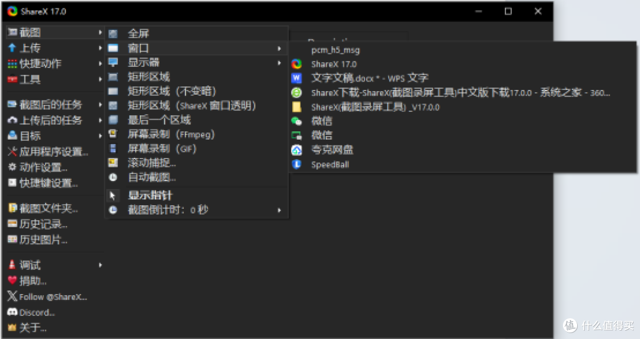Click the colored grid icon beside 快捷动作
The image size is (640, 339).
(x=12, y=63)
